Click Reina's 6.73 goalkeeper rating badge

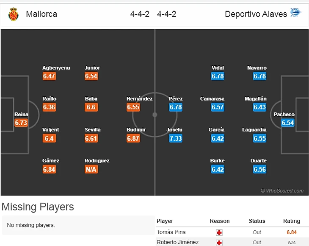pos(21,123)
